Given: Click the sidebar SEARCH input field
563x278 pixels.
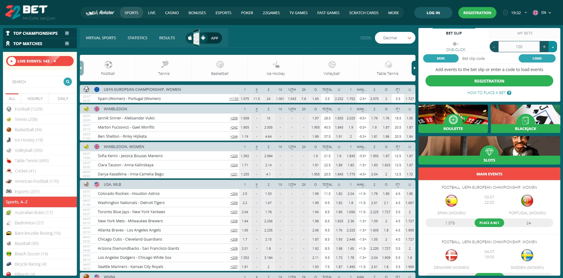Looking at the screenshot, I should pos(35,82).
